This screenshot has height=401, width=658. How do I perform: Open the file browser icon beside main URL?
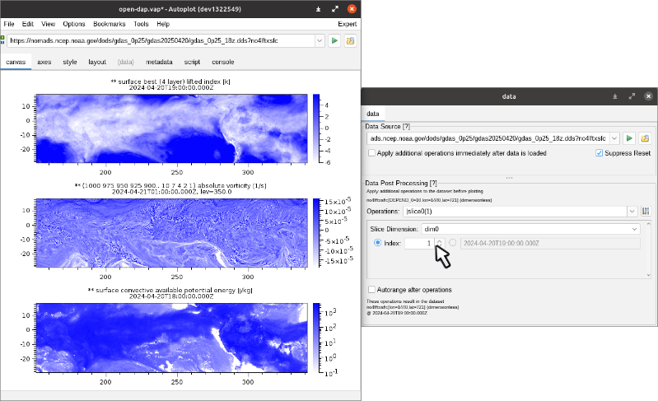(x=350, y=40)
